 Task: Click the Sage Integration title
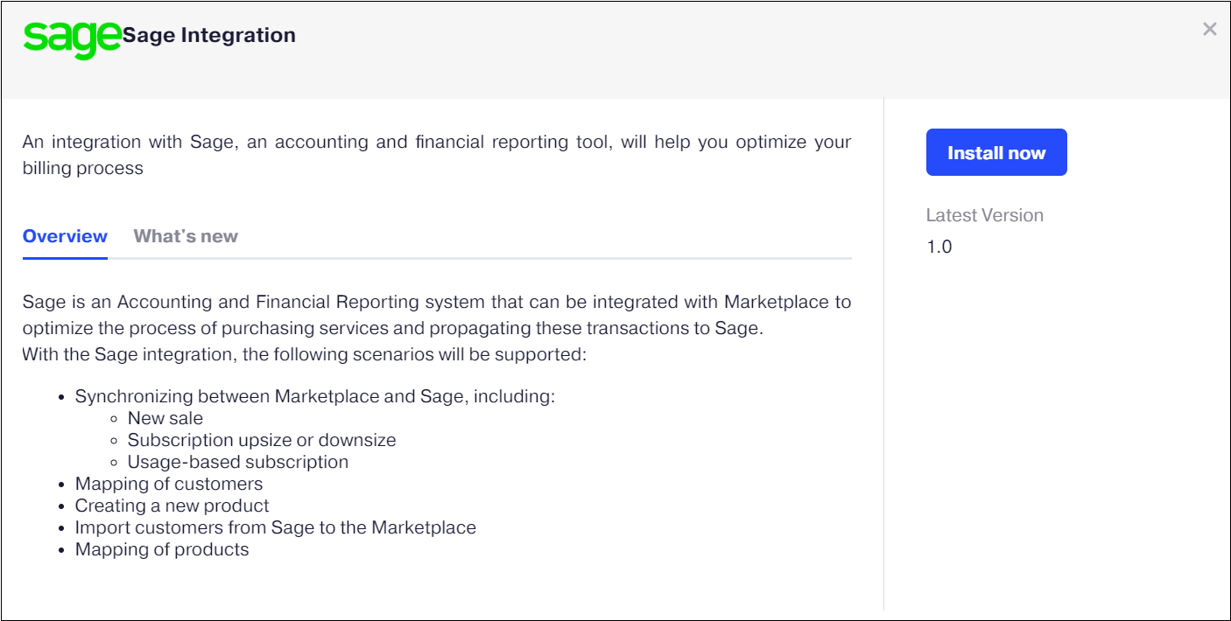coord(209,35)
